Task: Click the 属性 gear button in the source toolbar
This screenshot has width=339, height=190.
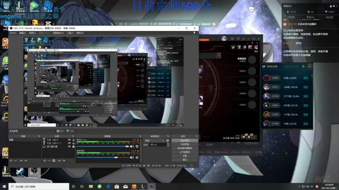Action: 60,131
